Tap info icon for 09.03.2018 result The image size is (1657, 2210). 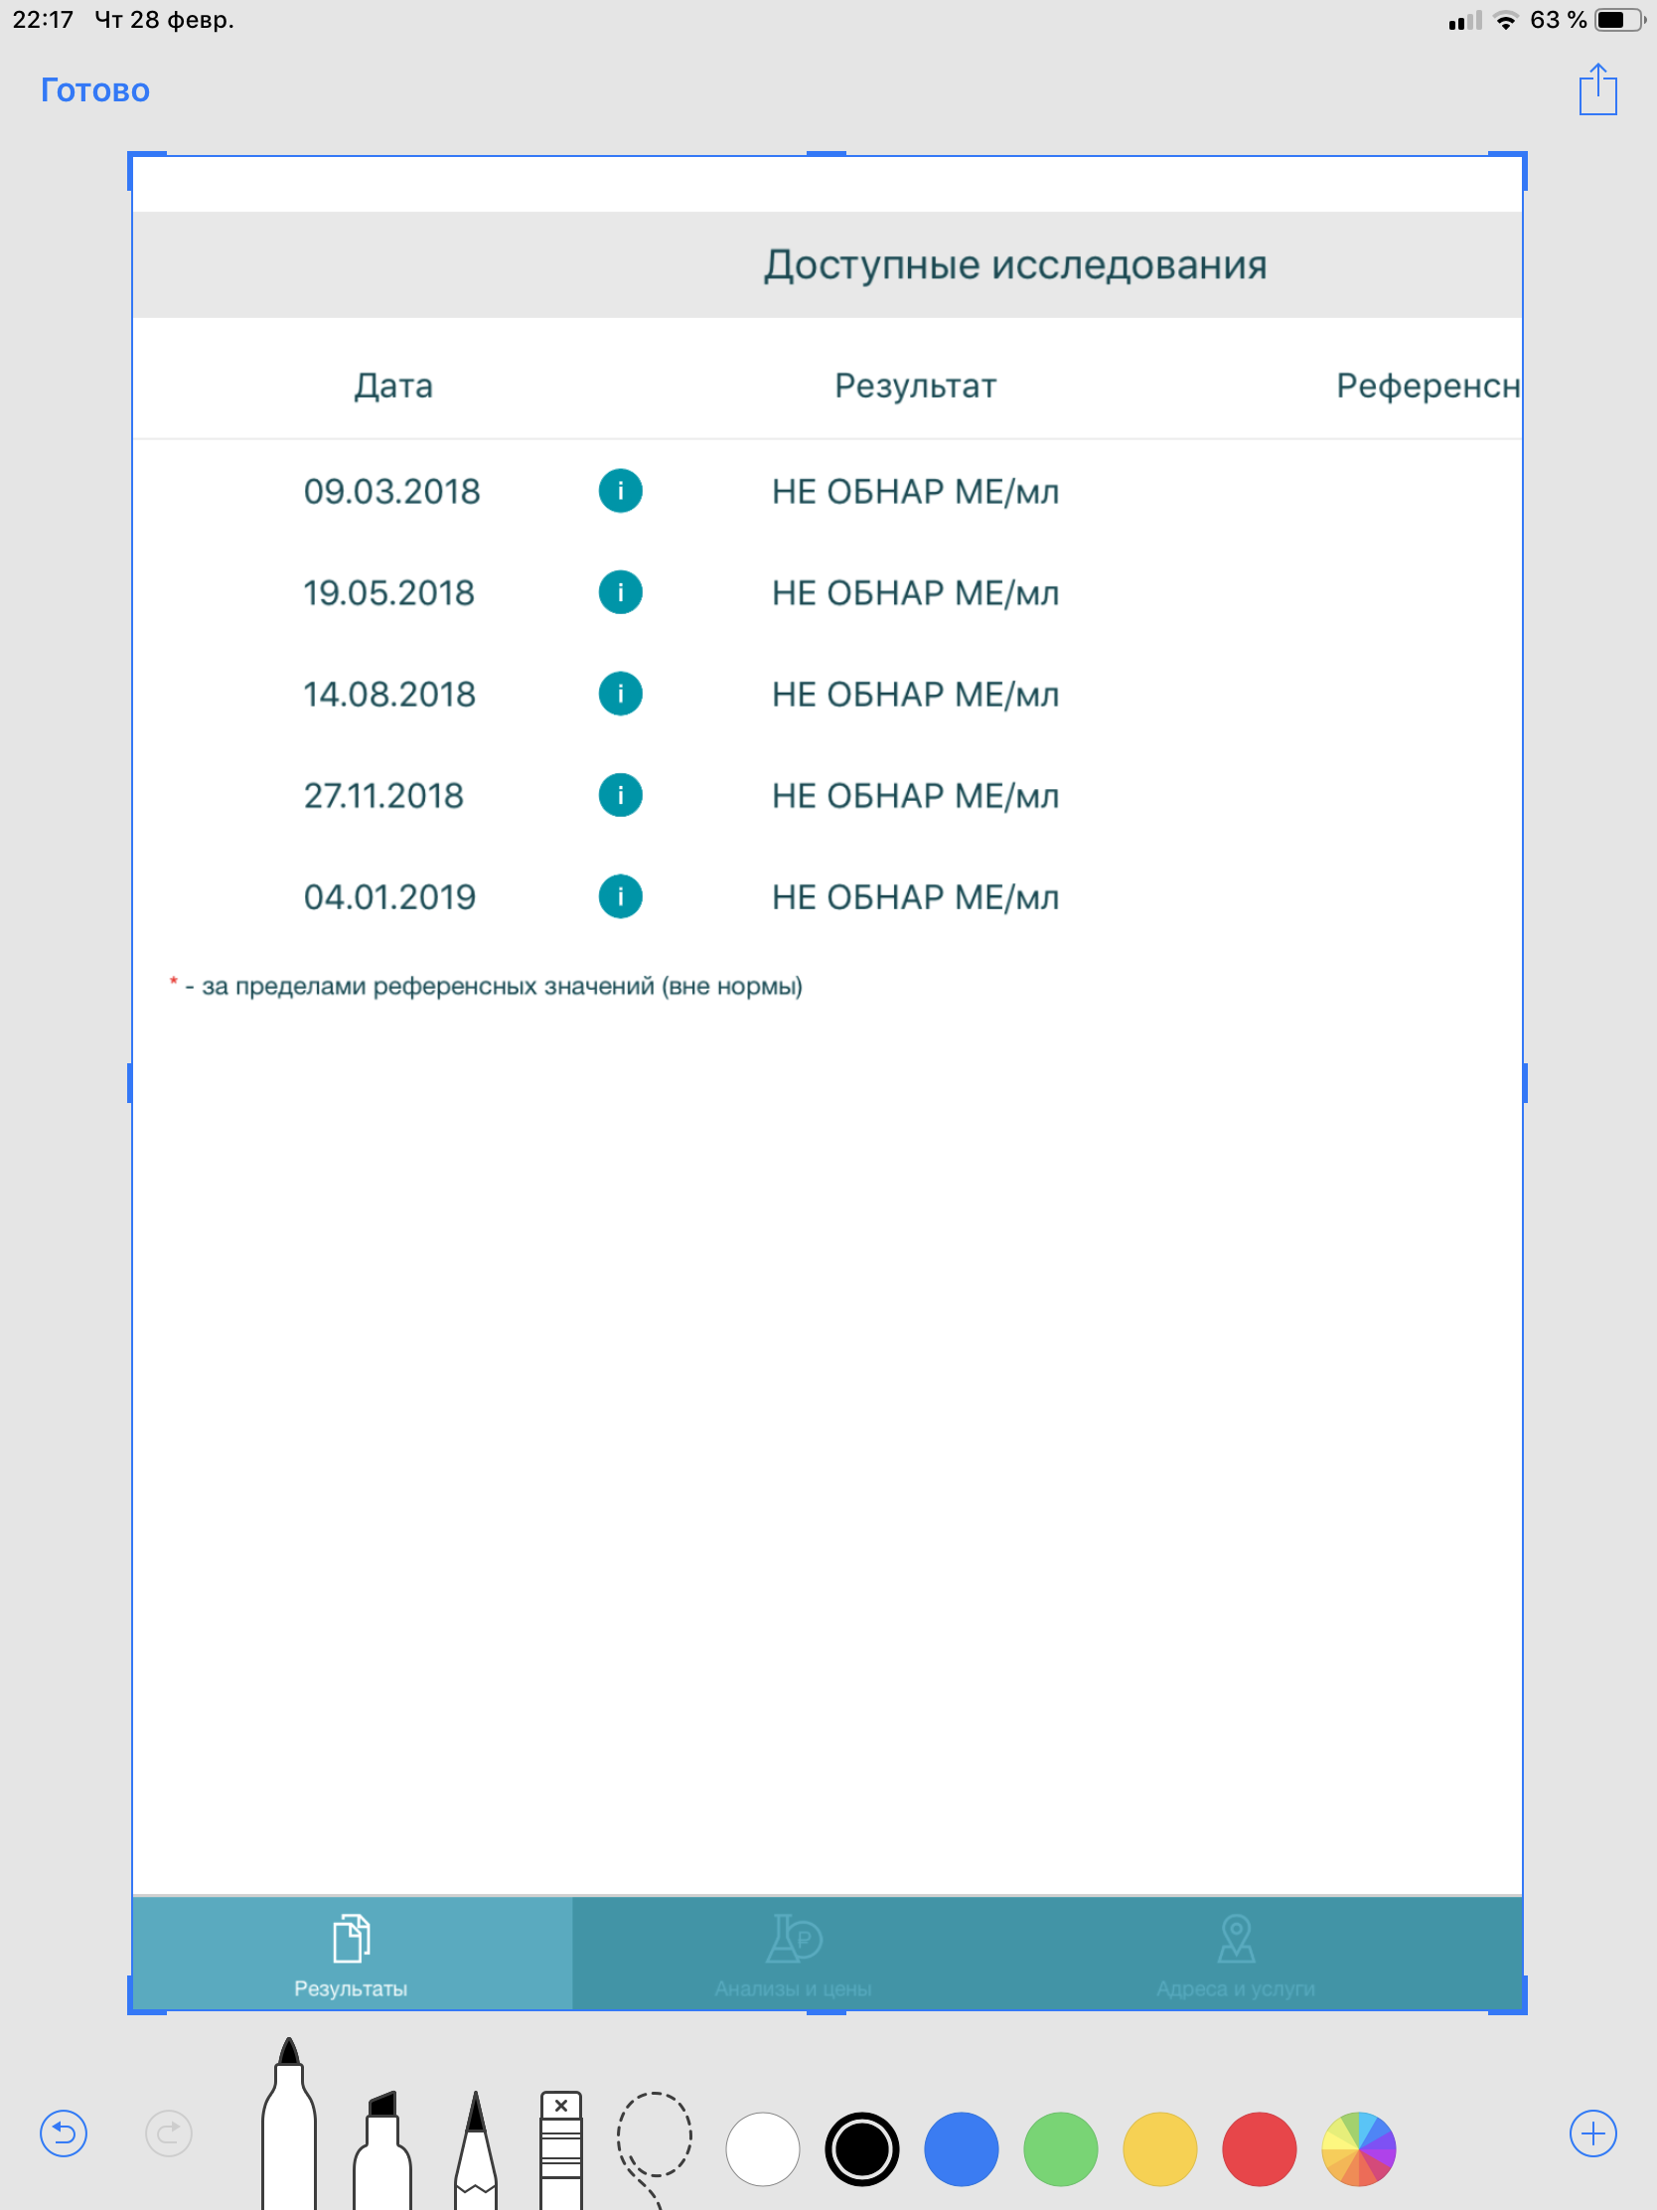620,492
